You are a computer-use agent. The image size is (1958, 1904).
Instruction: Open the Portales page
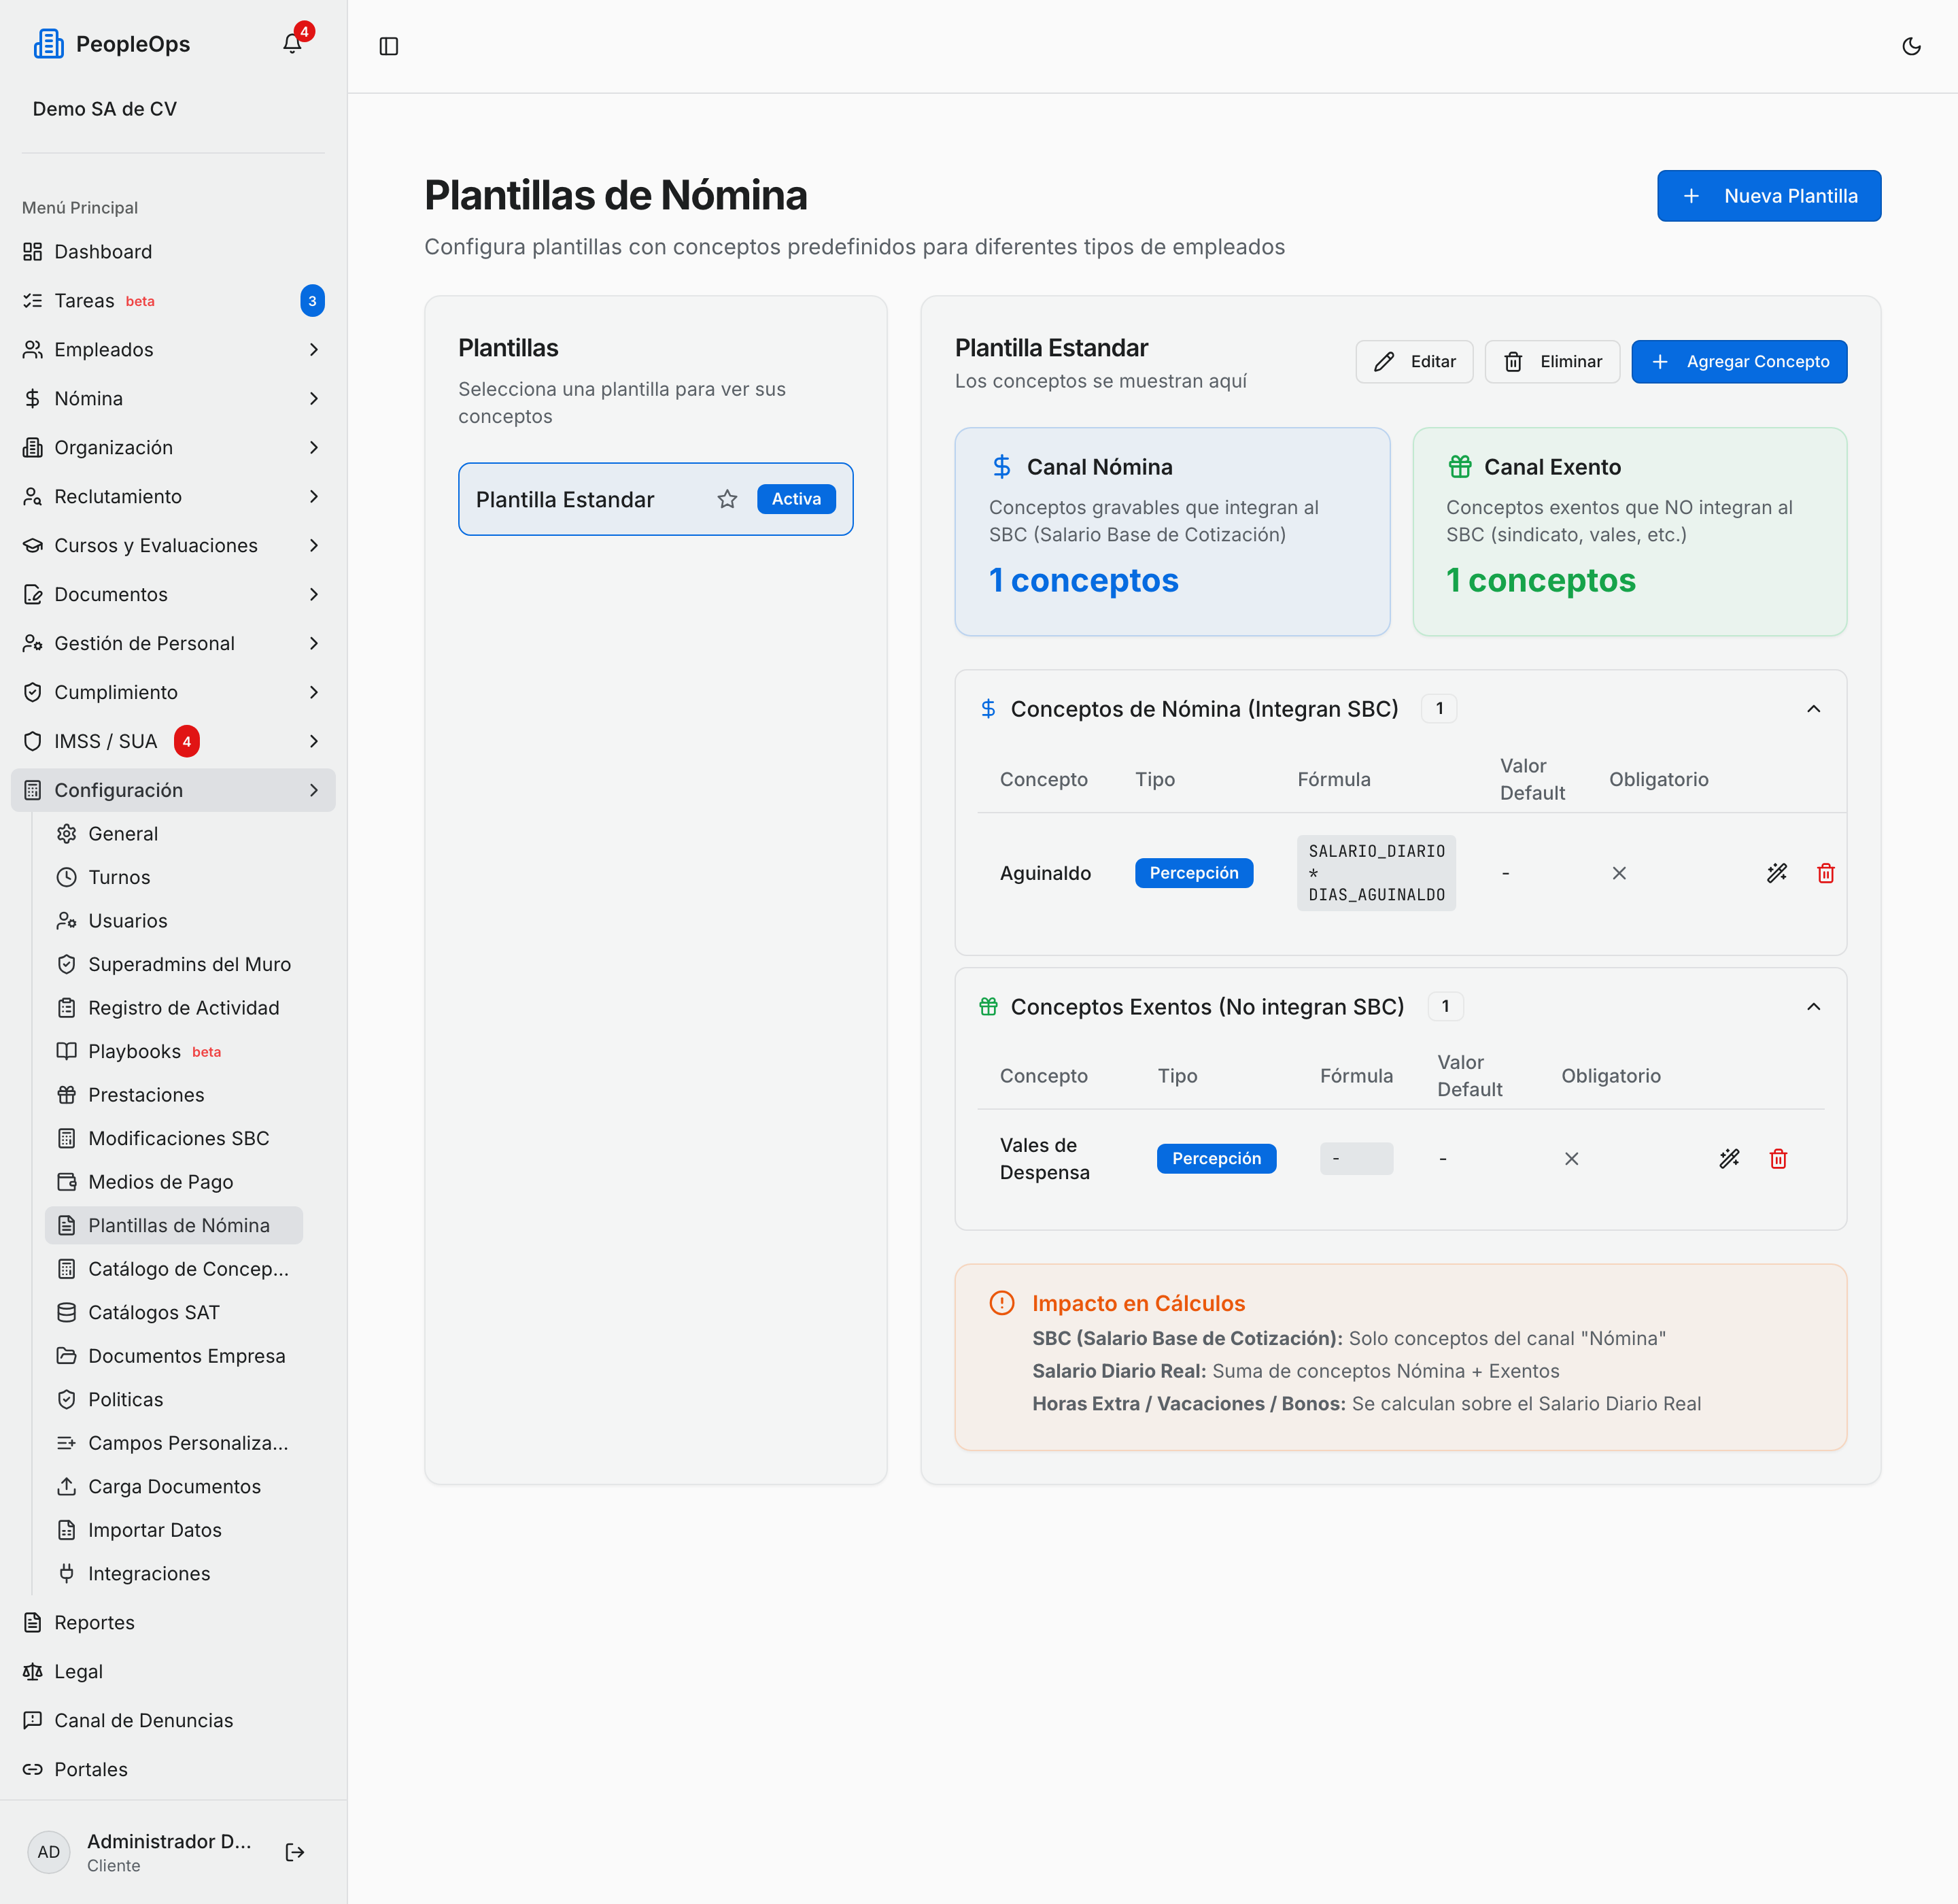click(173, 1769)
